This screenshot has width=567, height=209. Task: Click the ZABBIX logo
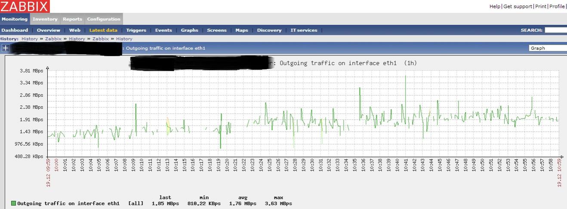25,6
